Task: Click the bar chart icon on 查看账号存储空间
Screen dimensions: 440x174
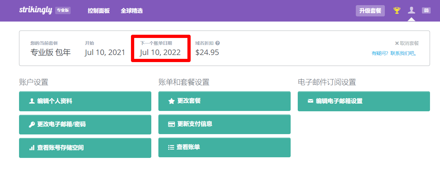Action: (x=32, y=148)
